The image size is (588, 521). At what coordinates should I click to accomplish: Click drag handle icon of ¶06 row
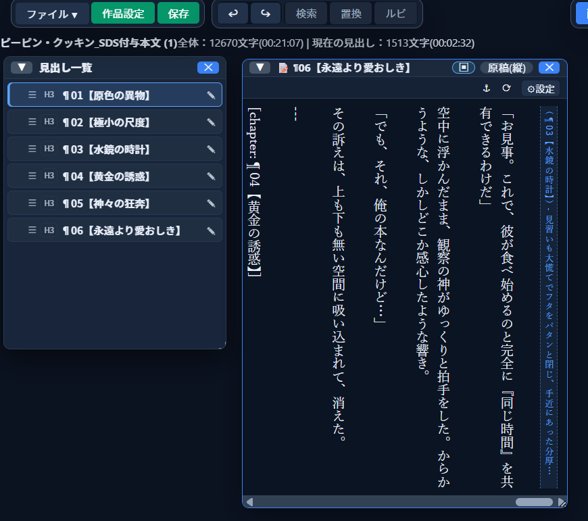(32, 230)
